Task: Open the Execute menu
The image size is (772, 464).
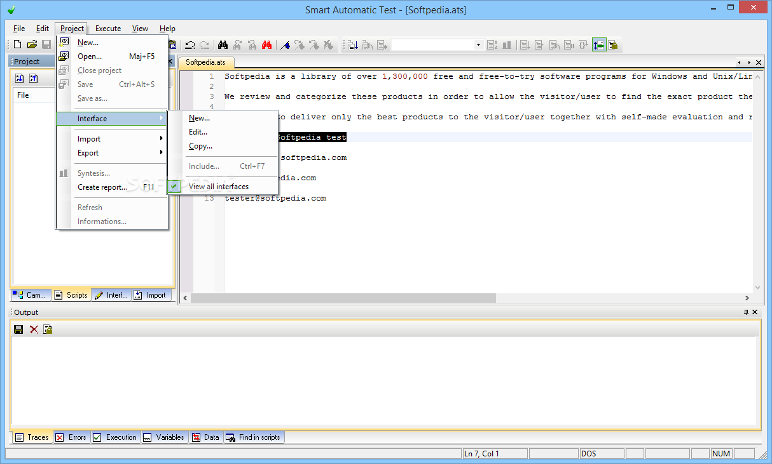Action: click(108, 29)
